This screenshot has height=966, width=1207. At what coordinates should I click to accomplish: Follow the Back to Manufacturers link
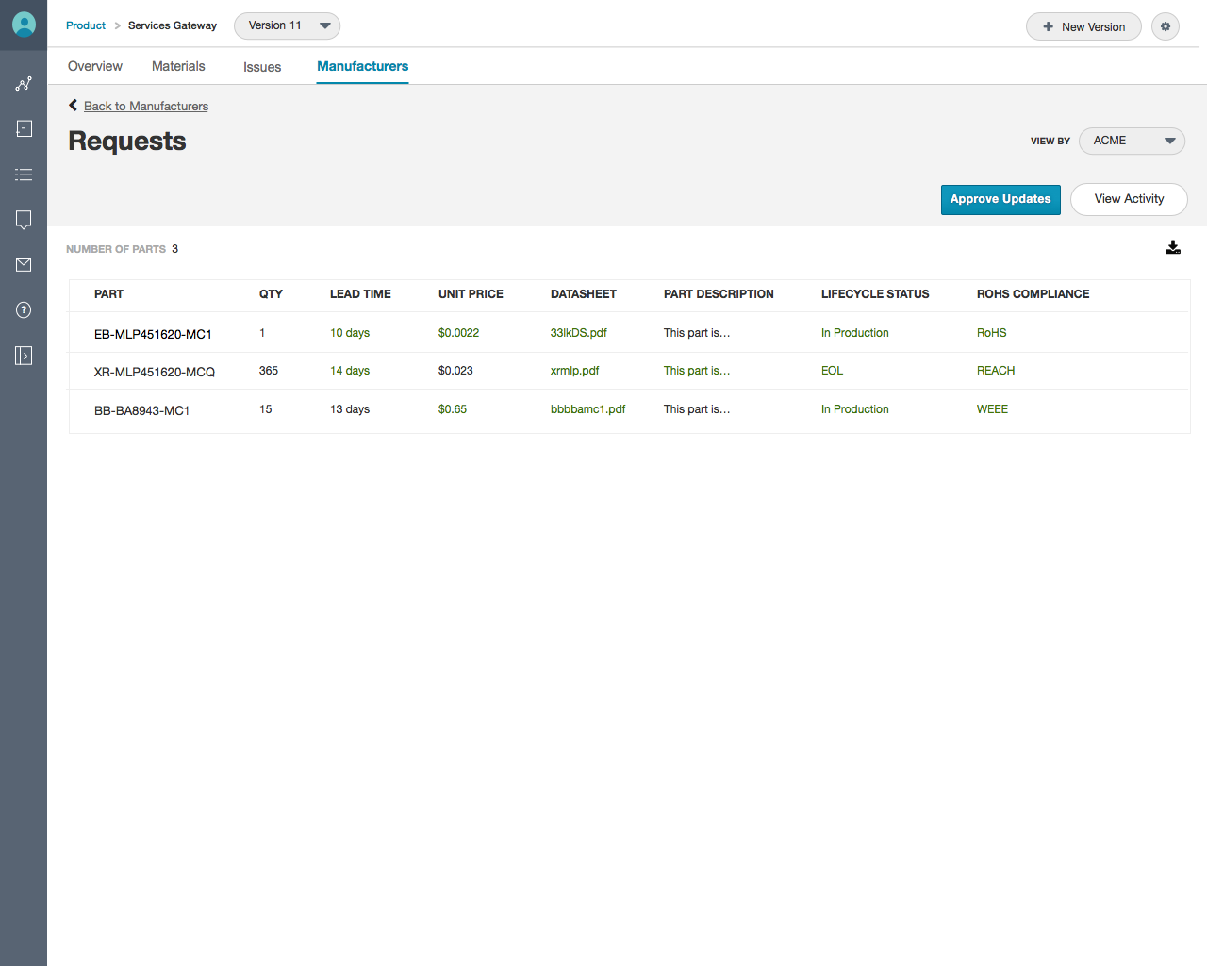[x=146, y=106]
